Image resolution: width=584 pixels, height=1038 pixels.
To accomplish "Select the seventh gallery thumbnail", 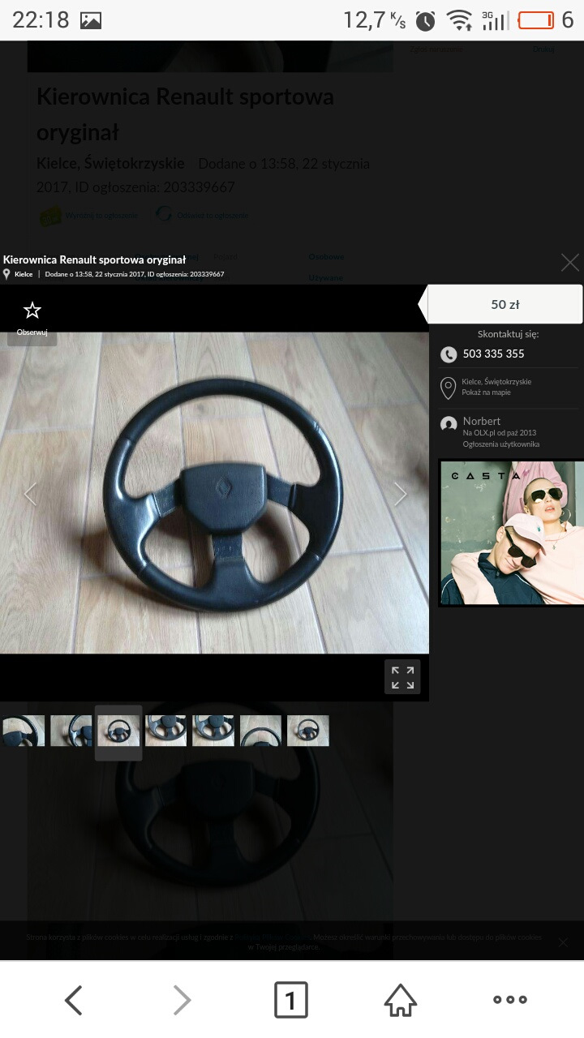I will pyautogui.click(x=308, y=731).
